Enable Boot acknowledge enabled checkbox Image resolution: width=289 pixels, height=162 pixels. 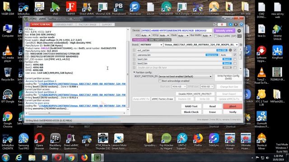pos(160,81)
